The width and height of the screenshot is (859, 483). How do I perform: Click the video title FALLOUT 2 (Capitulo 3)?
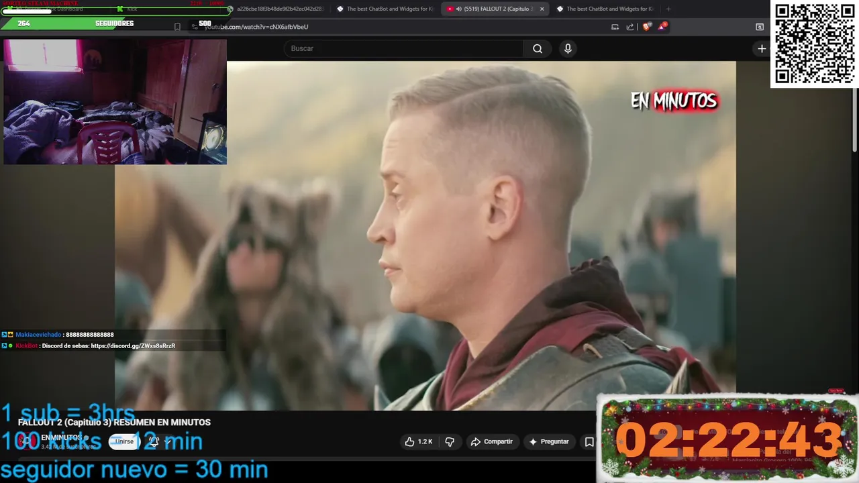point(114,422)
